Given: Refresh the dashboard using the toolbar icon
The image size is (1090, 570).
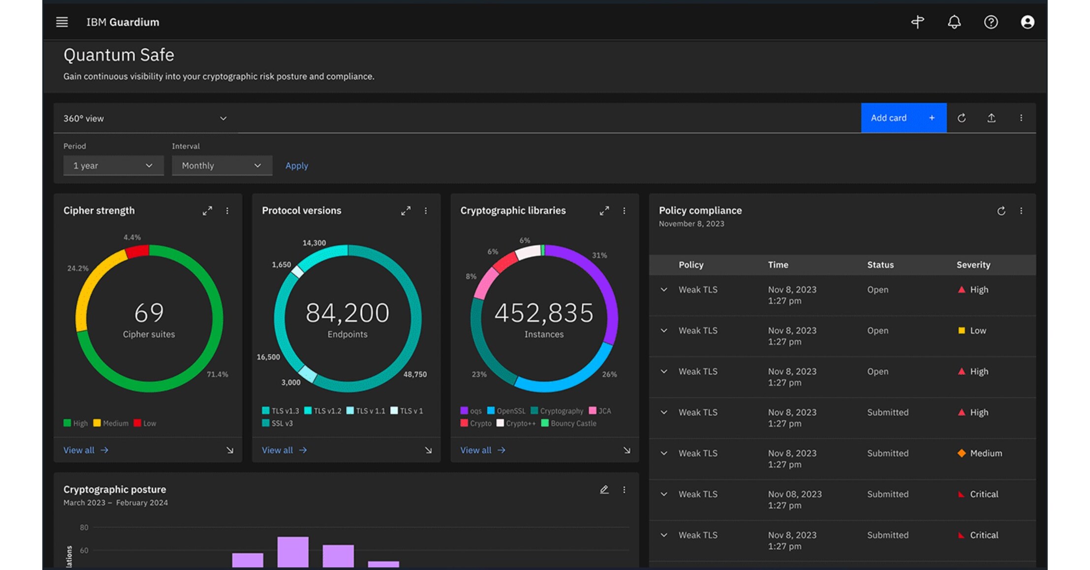Looking at the screenshot, I should click(x=962, y=118).
